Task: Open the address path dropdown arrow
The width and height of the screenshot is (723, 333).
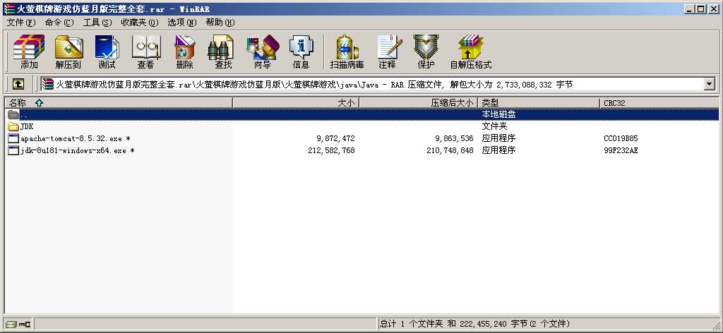Action: [x=710, y=84]
